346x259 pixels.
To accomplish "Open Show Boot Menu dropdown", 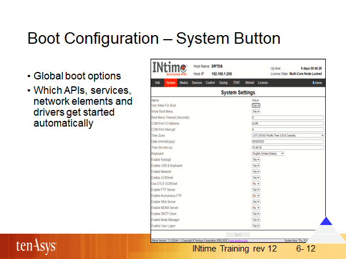I will point(256,112).
